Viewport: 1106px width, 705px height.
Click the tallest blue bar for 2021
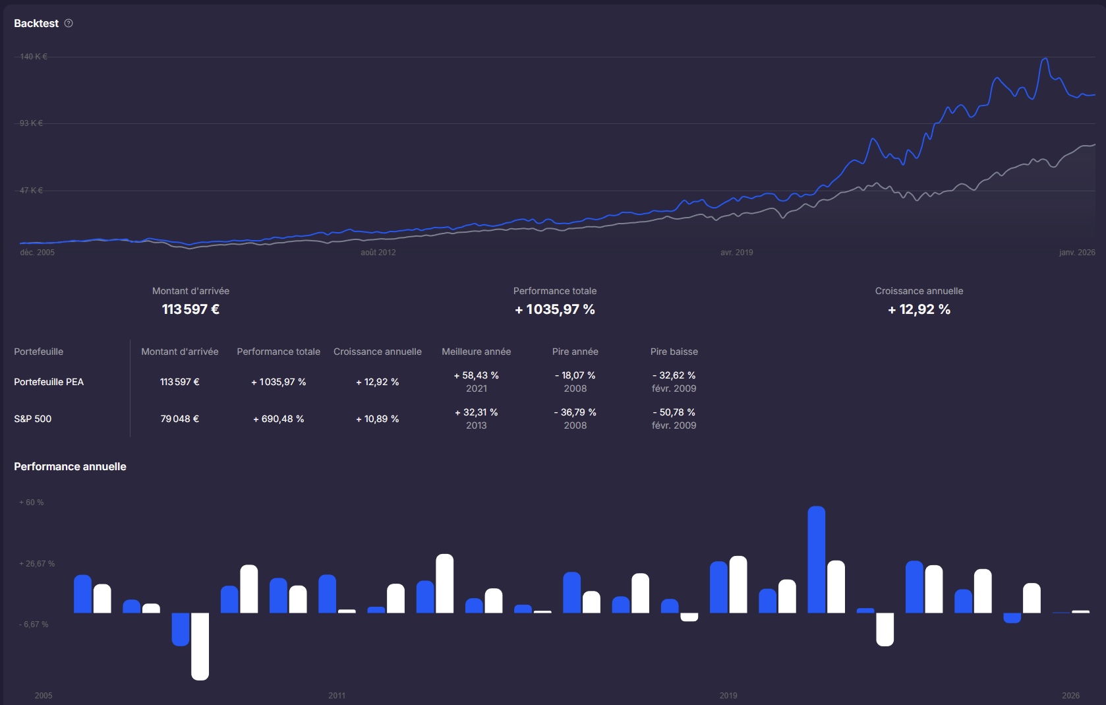[816, 559]
